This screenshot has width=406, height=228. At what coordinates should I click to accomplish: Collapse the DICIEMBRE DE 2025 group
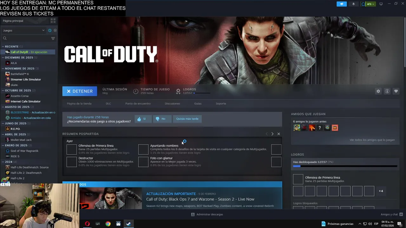pyautogui.click(x=3, y=58)
